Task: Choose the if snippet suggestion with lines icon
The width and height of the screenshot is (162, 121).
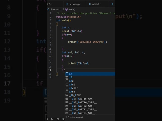Action: click(x=90, y=77)
